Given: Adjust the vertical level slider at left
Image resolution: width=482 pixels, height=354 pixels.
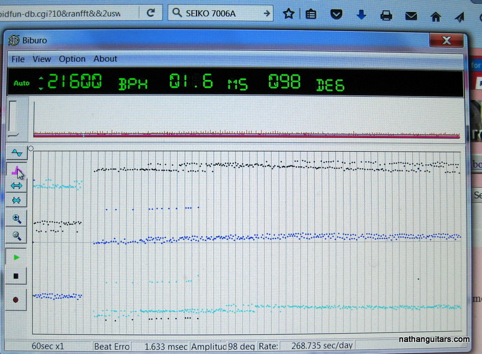Looking at the screenshot, I should (x=13, y=117).
